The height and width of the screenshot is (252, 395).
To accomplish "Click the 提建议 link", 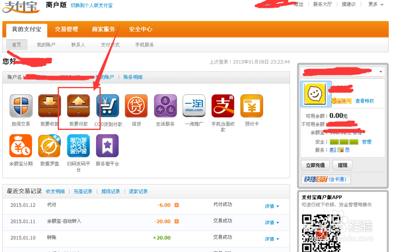I will (349, 4).
